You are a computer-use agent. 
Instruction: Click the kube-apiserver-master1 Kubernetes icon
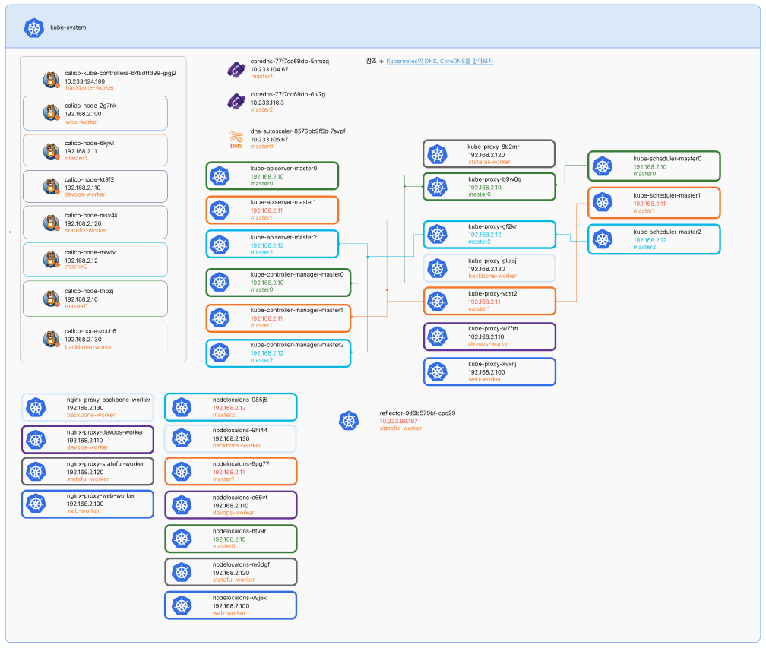220,210
